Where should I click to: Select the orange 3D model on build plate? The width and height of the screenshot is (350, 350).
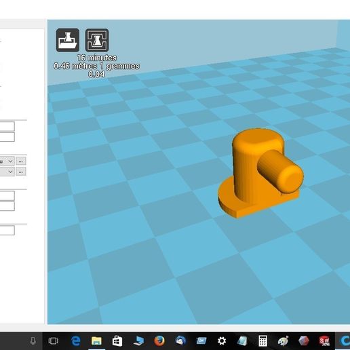tap(260, 173)
